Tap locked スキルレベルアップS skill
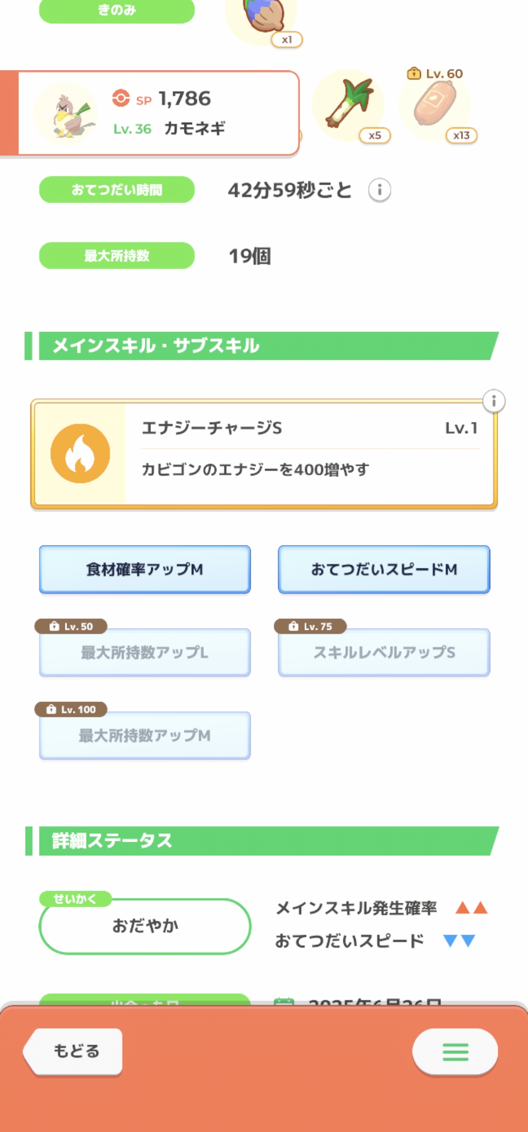Viewport: 528px width, 1132px height. tap(384, 653)
